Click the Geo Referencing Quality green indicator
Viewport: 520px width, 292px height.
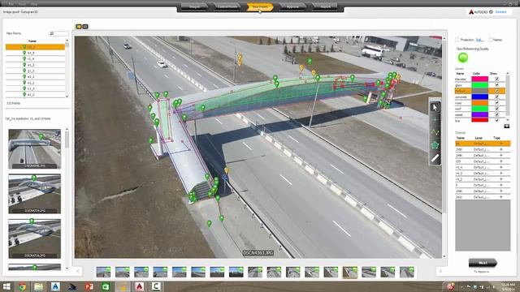(x=462, y=58)
